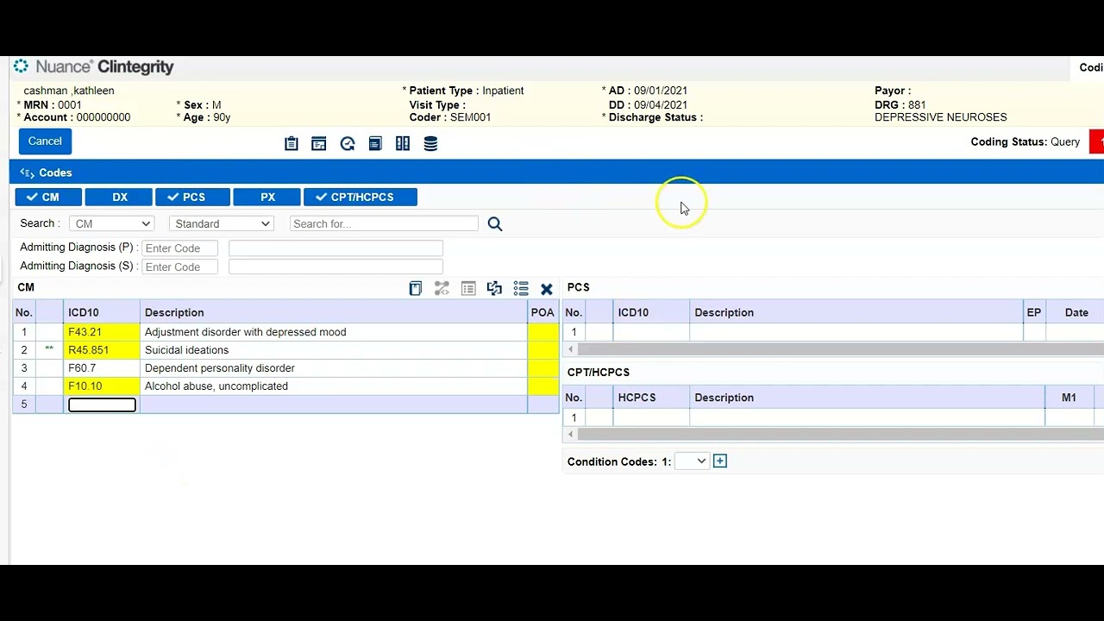
Task: Click the calendar form toolbar icon
Action: 319,144
